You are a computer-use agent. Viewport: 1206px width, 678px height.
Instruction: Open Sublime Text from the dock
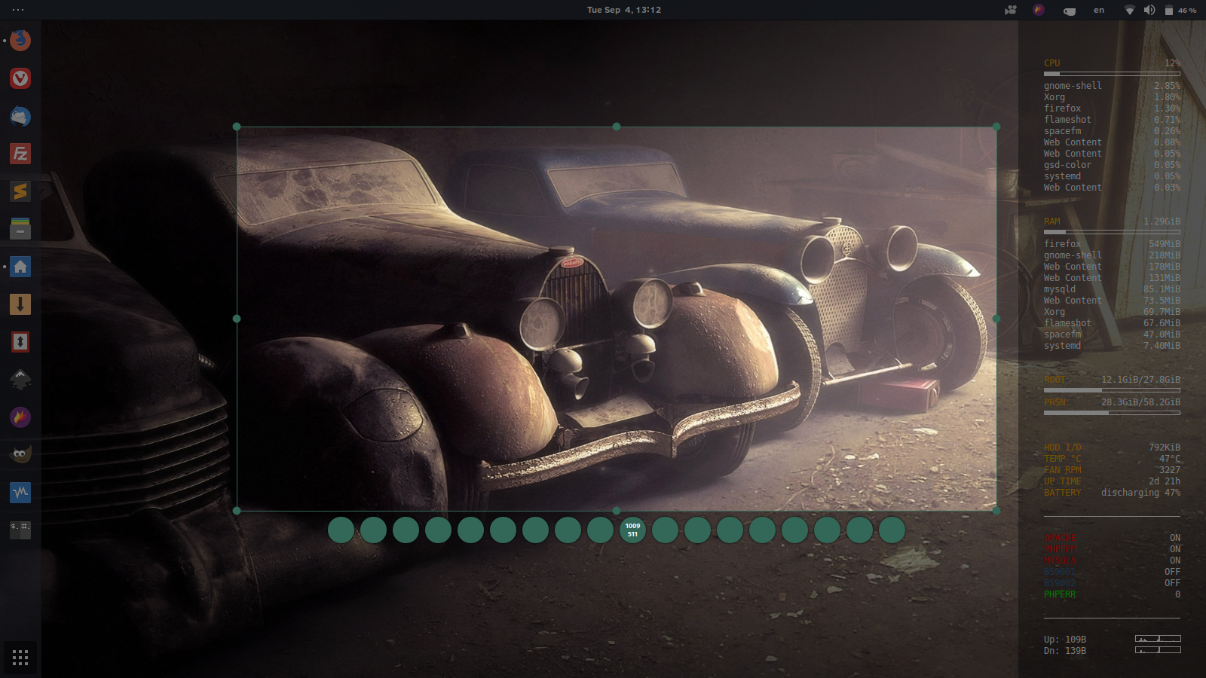pyautogui.click(x=20, y=191)
